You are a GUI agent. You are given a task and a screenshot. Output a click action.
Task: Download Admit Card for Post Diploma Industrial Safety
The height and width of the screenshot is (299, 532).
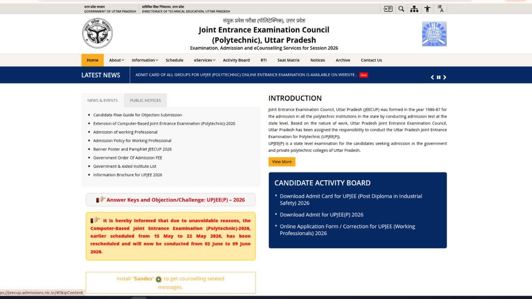(x=351, y=199)
